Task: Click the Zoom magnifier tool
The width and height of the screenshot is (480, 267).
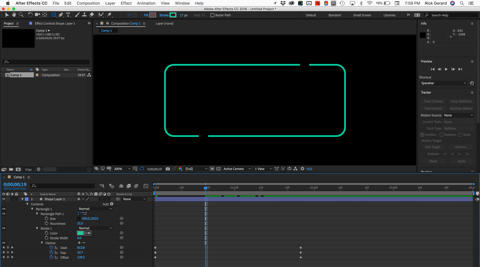Action: click(21, 15)
